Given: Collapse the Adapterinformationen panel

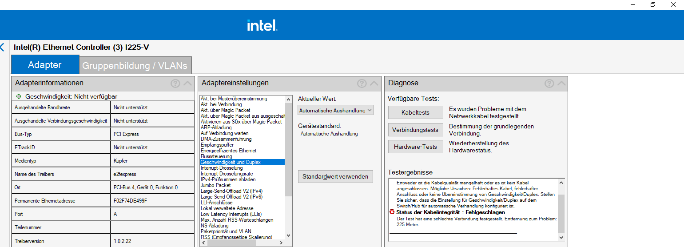Looking at the screenshot, I should click(x=187, y=83).
